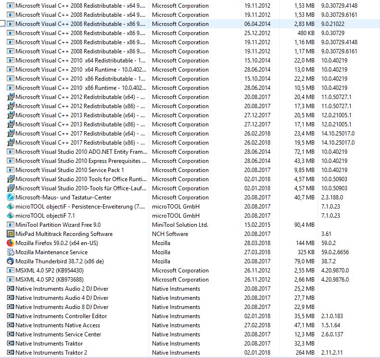Click the install date 15.02.2015

(257, 224)
